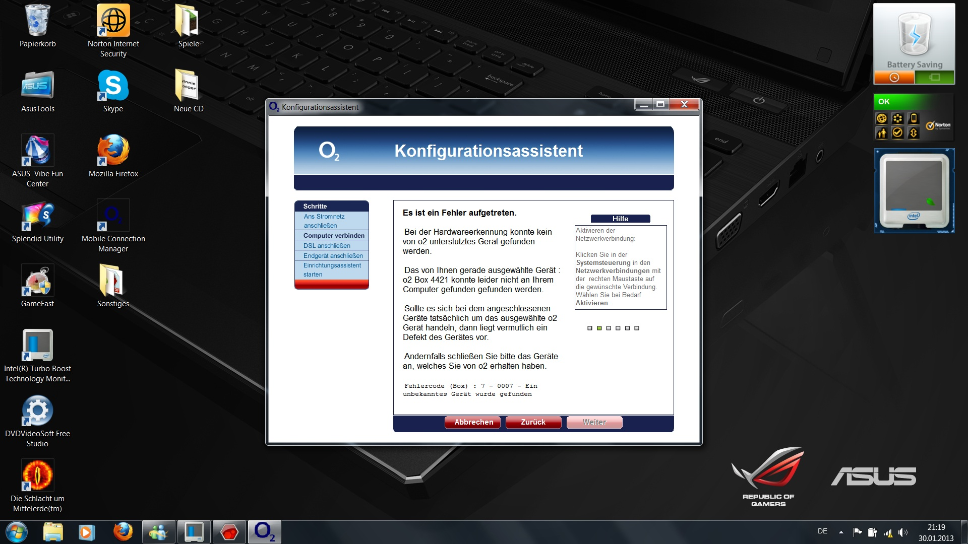Click Norton gadget globe icon
Screen dimensions: 968x544
click(x=881, y=118)
